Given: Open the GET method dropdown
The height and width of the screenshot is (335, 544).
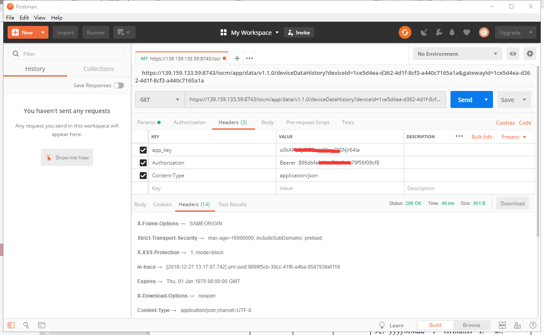Looking at the screenshot, I should pos(160,99).
